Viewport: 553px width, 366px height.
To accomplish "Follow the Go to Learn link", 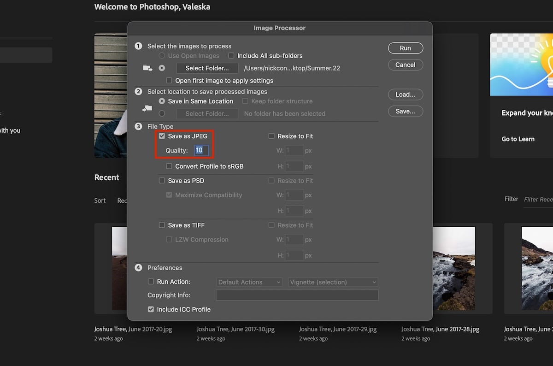I will point(518,139).
